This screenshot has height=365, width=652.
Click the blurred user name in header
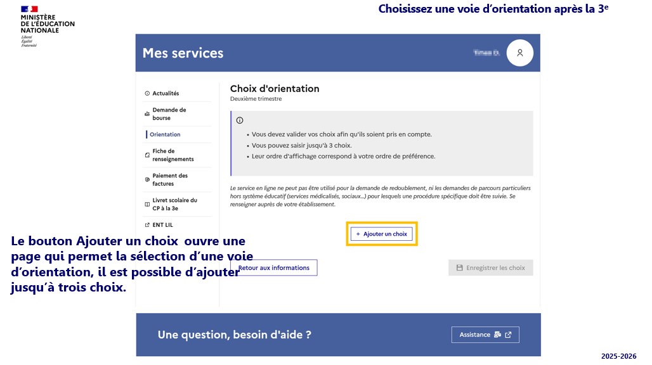tap(486, 53)
